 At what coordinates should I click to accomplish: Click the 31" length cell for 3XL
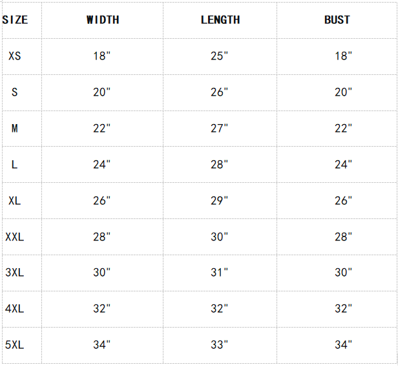(220, 273)
